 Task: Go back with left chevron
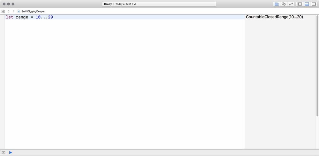[x=8, y=11]
